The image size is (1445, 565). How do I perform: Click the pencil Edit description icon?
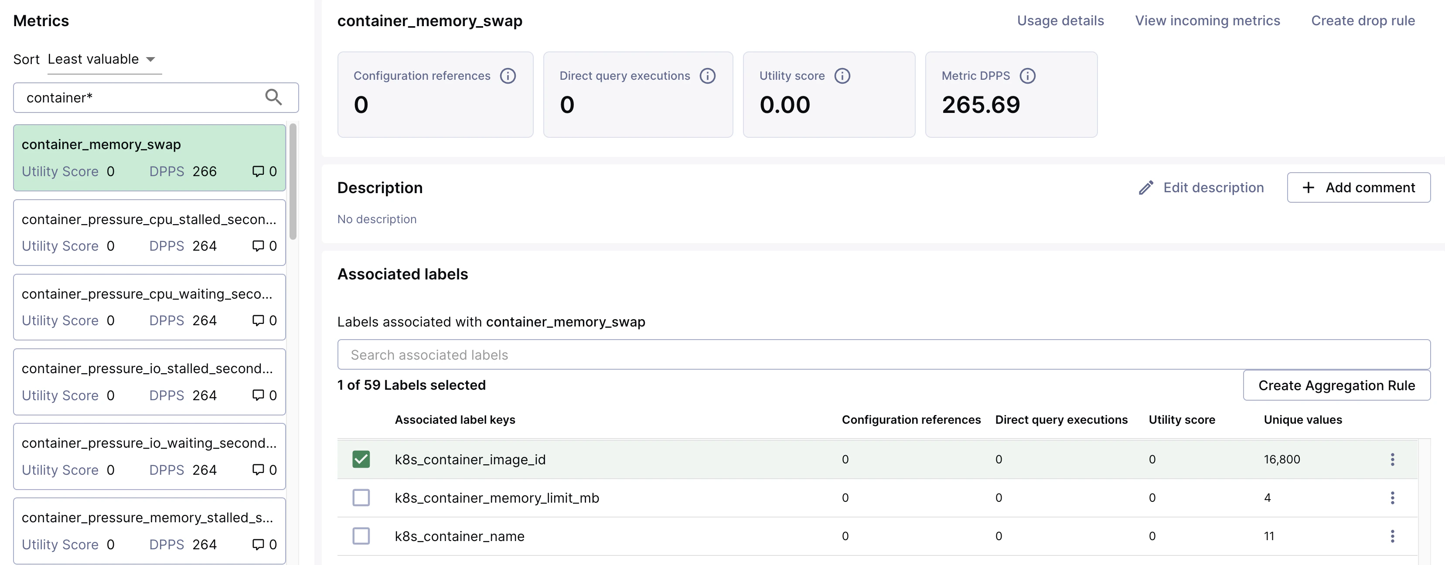click(1146, 187)
